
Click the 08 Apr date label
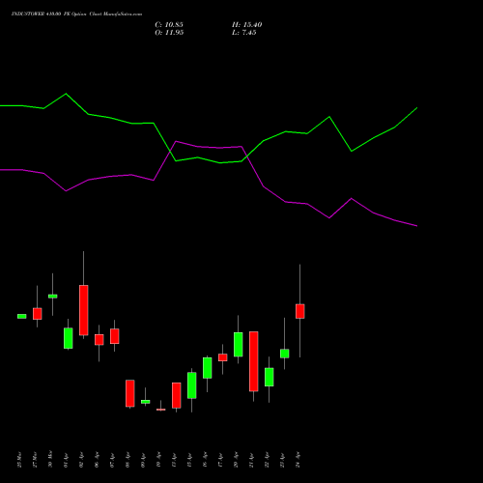[x=128, y=461]
